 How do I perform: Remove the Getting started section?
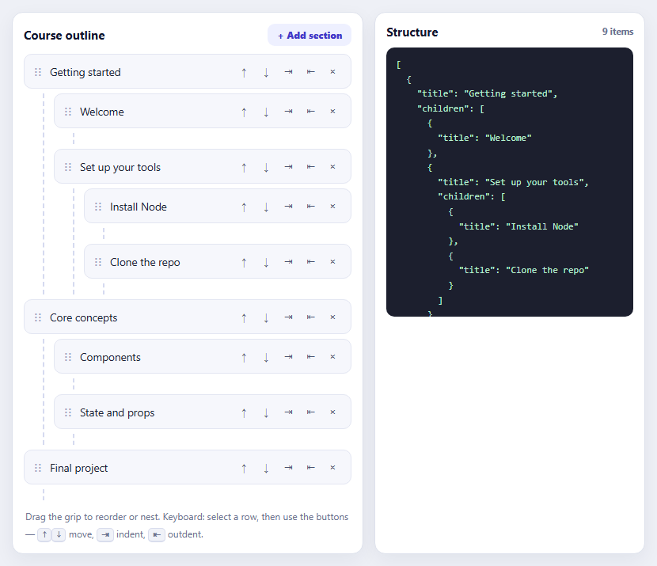coord(332,72)
